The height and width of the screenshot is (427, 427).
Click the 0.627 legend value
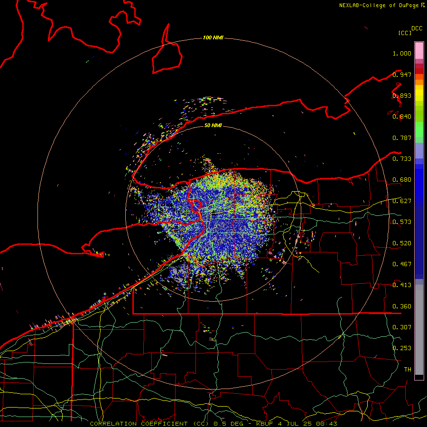point(402,201)
